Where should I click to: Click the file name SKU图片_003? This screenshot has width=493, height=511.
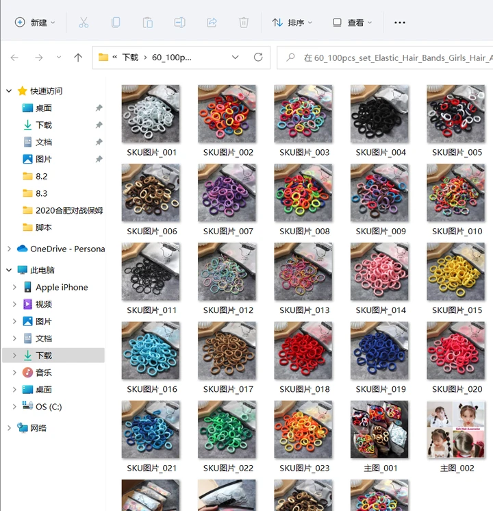pyautogui.click(x=304, y=152)
